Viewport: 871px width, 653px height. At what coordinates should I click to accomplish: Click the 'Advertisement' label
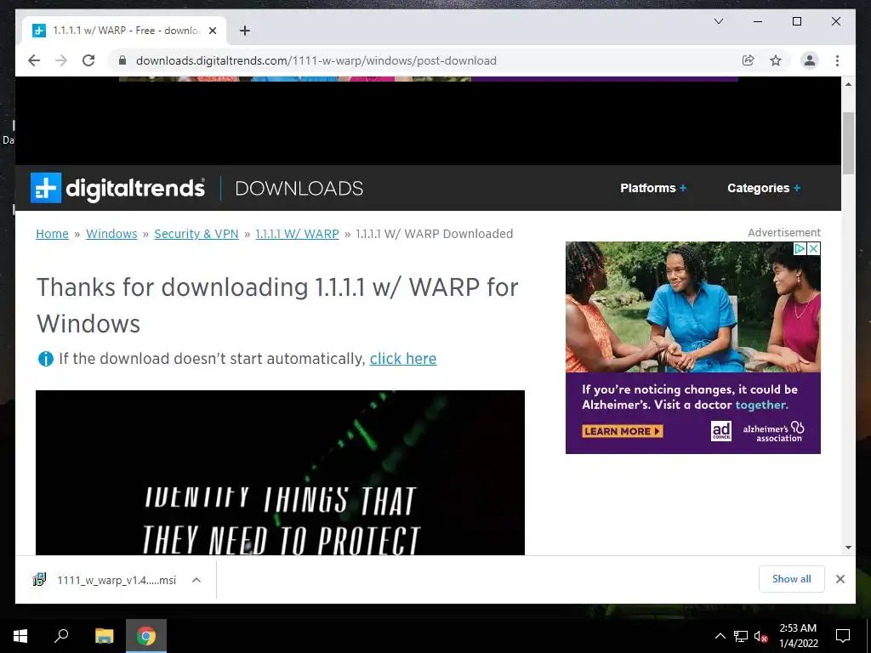783,233
